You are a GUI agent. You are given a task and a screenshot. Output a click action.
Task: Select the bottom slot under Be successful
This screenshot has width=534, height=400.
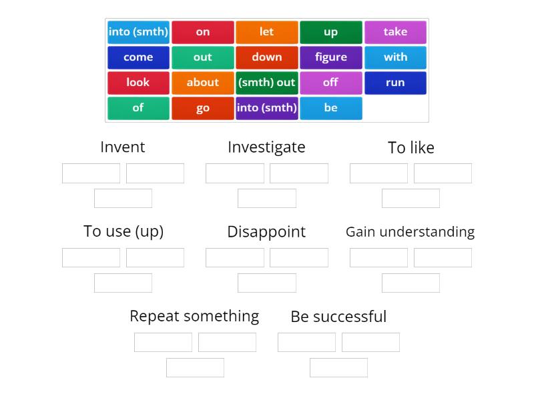tap(338, 367)
